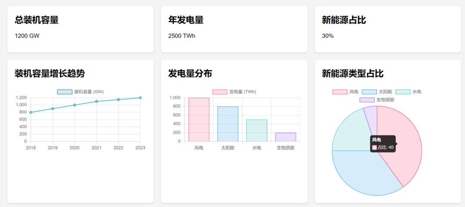Screen dimensions: 465x207
Task: Click the 年发电量 card heading
Action: click(186, 20)
